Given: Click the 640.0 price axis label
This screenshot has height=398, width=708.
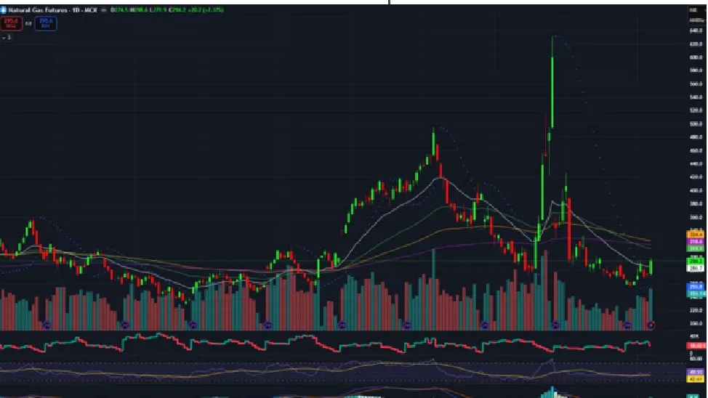Looking at the screenshot, I should pos(696,31).
